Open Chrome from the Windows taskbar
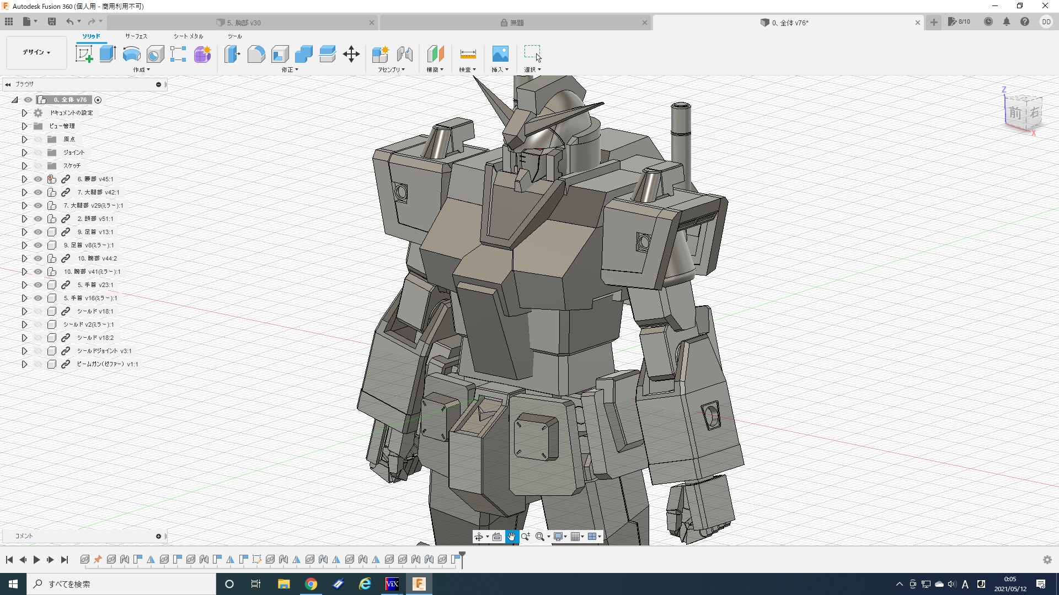This screenshot has height=595, width=1059. pyautogui.click(x=311, y=584)
